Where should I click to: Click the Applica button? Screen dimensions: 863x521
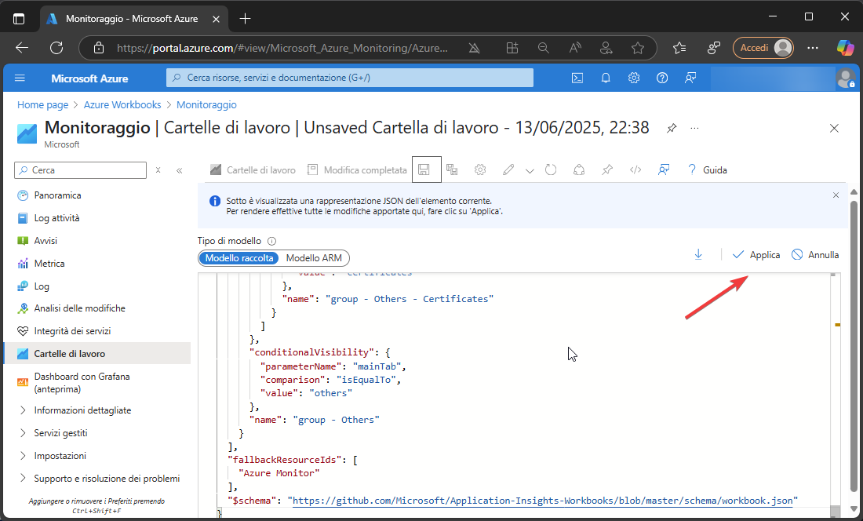pos(756,255)
